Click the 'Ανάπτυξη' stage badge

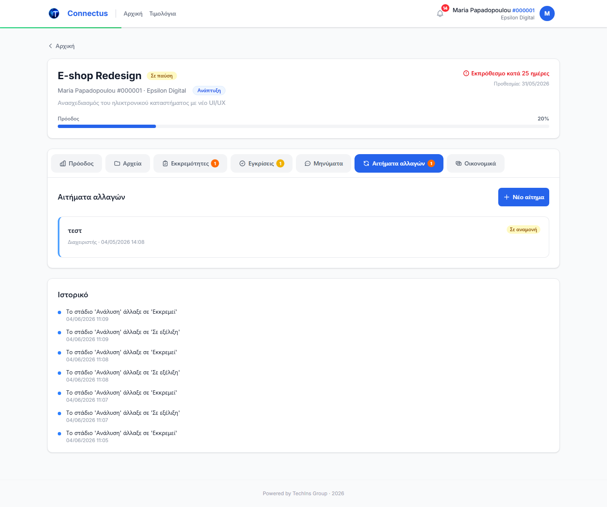point(209,91)
